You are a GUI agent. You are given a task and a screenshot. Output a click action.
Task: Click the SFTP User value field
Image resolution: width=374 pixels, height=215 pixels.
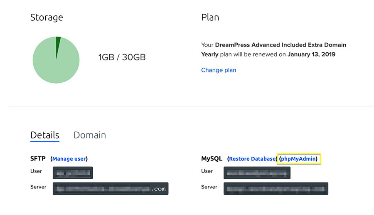73,173
